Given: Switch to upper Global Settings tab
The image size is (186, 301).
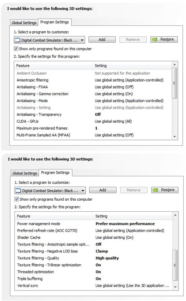Looking at the screenshot, I should point(24,23).
